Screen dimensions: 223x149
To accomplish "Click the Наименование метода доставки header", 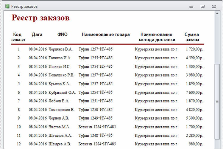I will [x=157, y=37].
